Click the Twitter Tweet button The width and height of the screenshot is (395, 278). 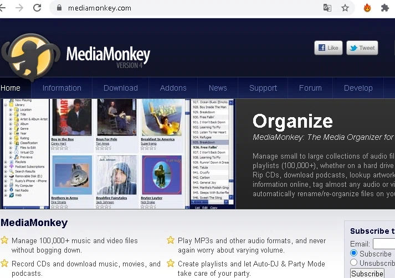(362, 48)
